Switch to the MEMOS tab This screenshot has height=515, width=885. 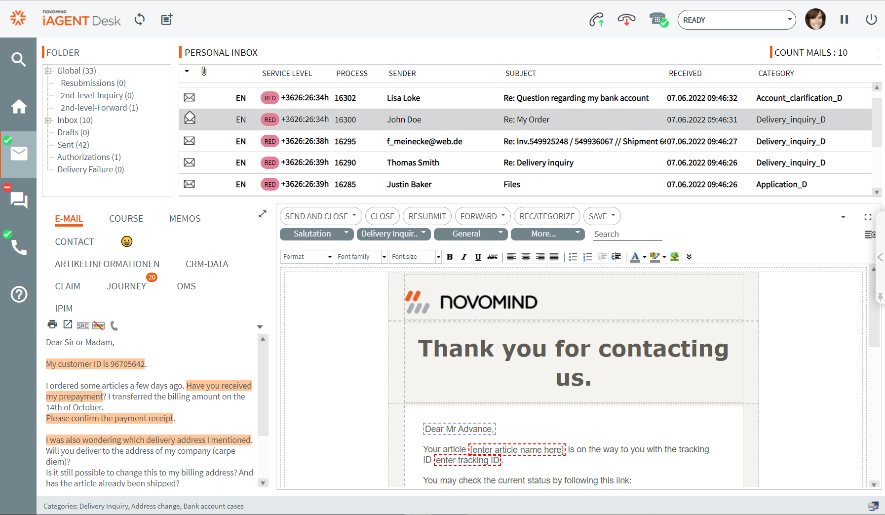185,219
